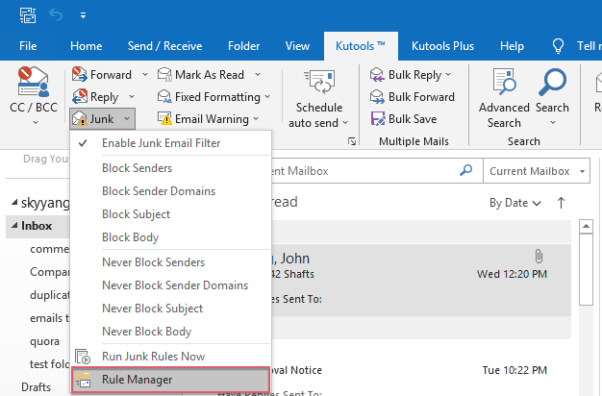Image resolution: width=602 pixels, height=396 pixels.
Task: Switch to the Kutools Plus tab
Action: pos(442,46)
